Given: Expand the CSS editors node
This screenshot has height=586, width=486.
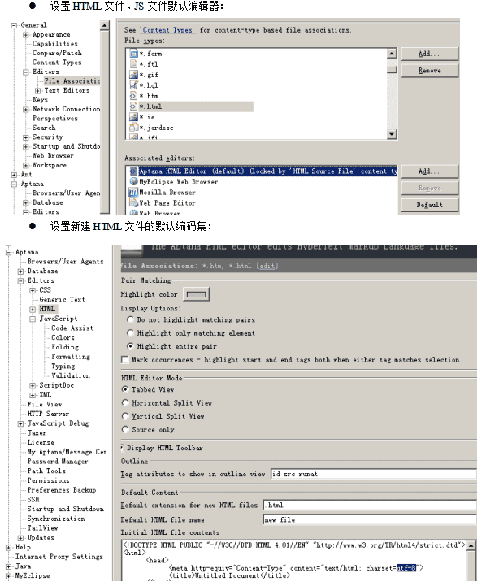Looking at the screenshot, I should tap(33, 290).
